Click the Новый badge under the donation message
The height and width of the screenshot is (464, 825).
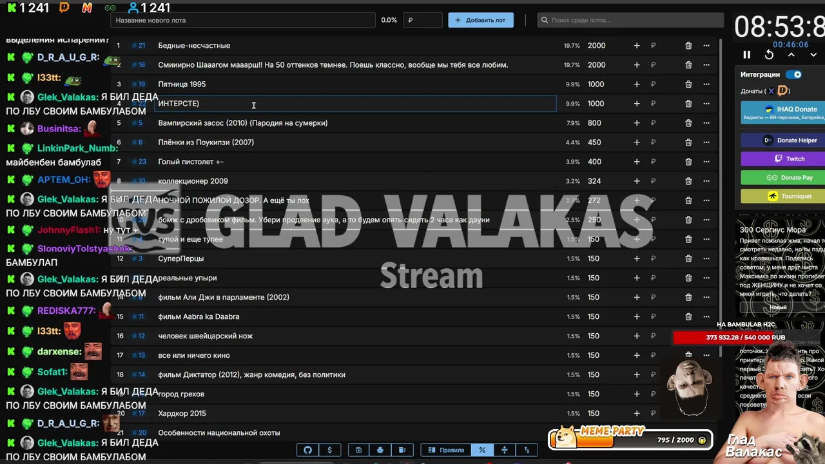778,307
